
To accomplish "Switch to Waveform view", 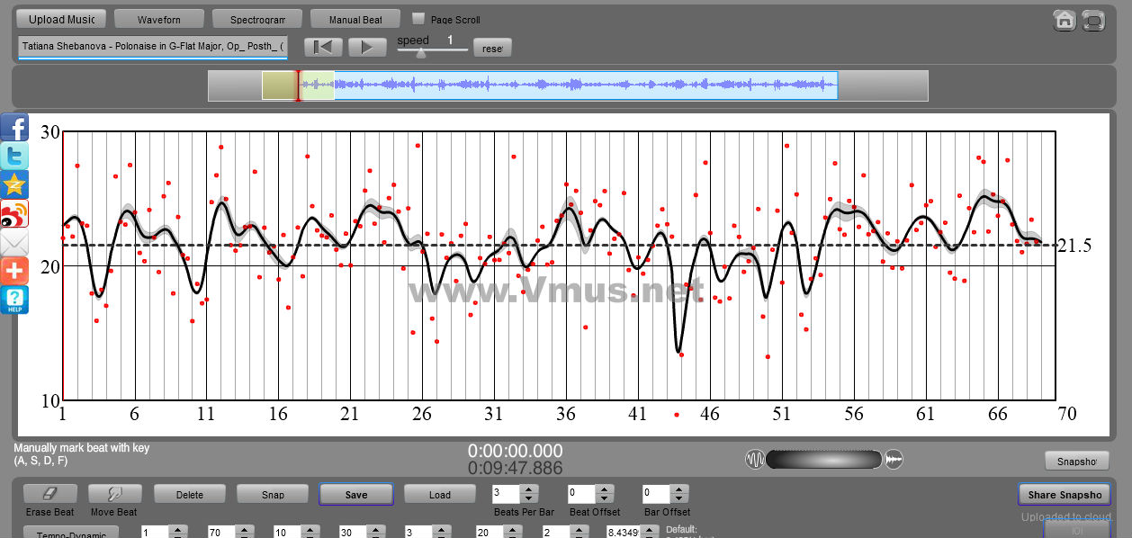I will [158, 19].
